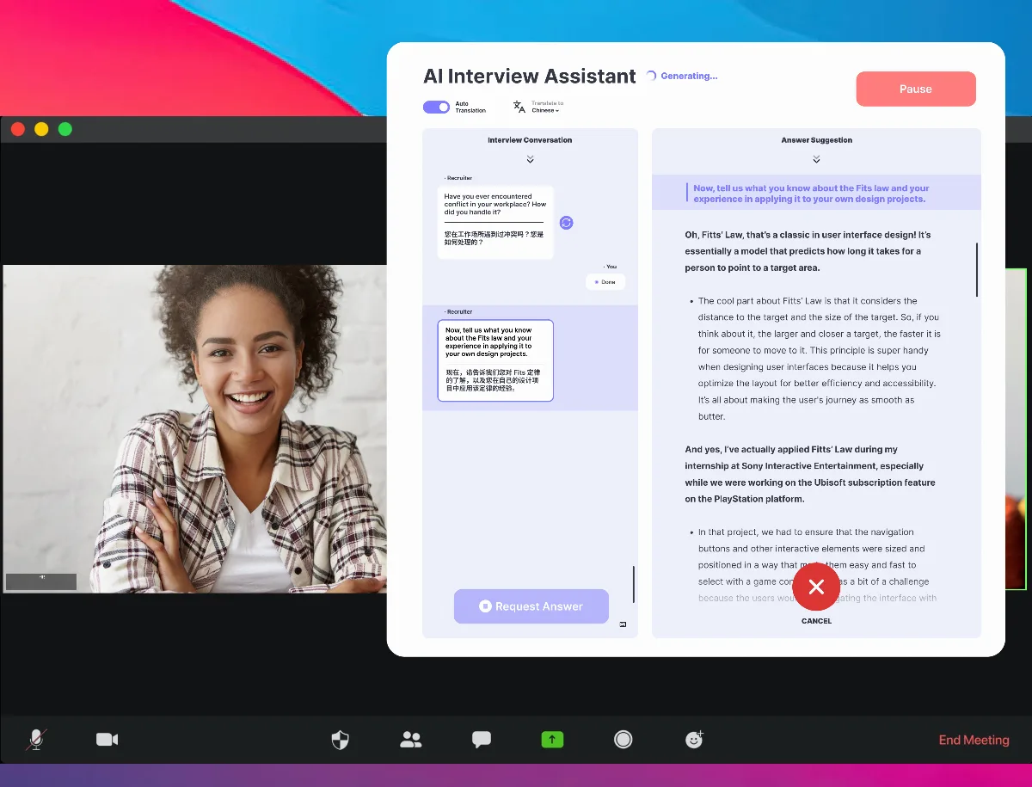Click the green full-screen button of Zoom
Viewport: 1032px width, 787px height.
(64, 129)
